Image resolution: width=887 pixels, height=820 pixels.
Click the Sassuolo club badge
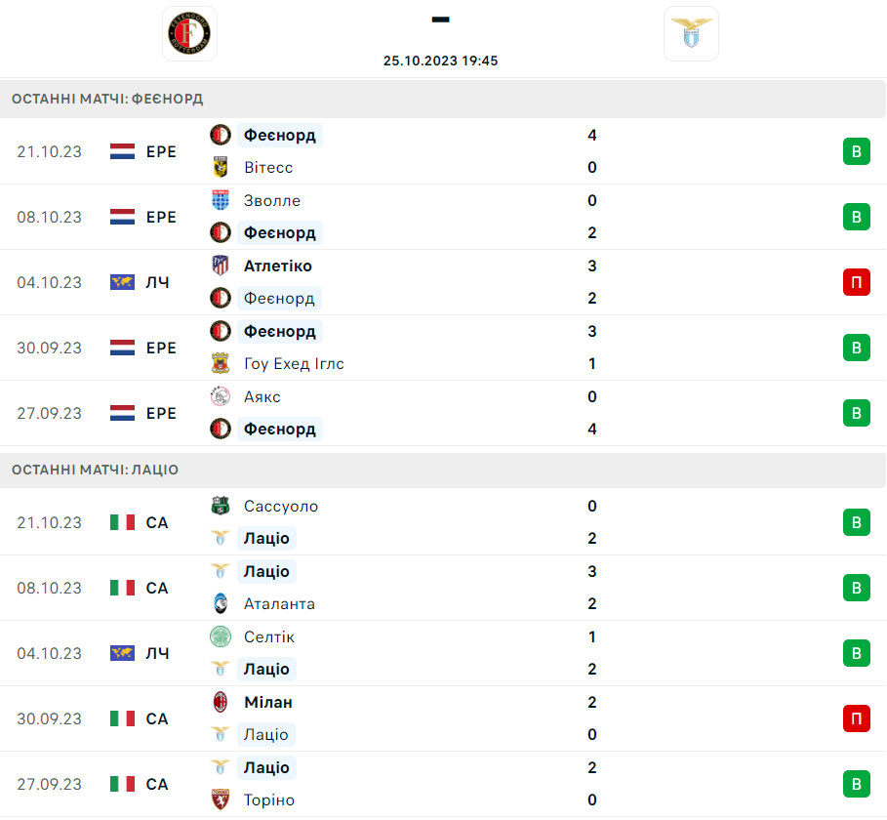pyautogui.click(x=221, y=506)
